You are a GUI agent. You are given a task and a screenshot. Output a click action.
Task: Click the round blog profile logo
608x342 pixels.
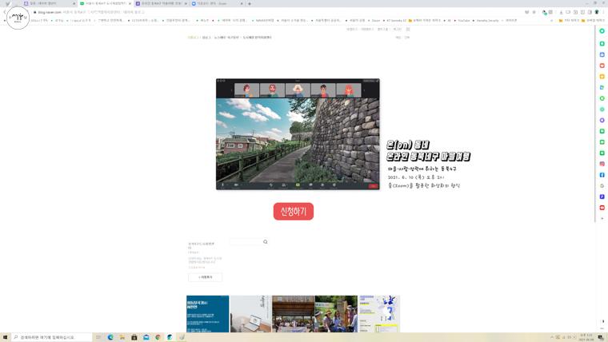point(18,18)
